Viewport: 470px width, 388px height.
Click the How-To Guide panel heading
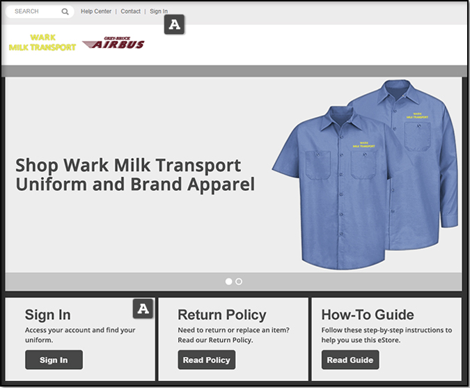pos(368,314)
